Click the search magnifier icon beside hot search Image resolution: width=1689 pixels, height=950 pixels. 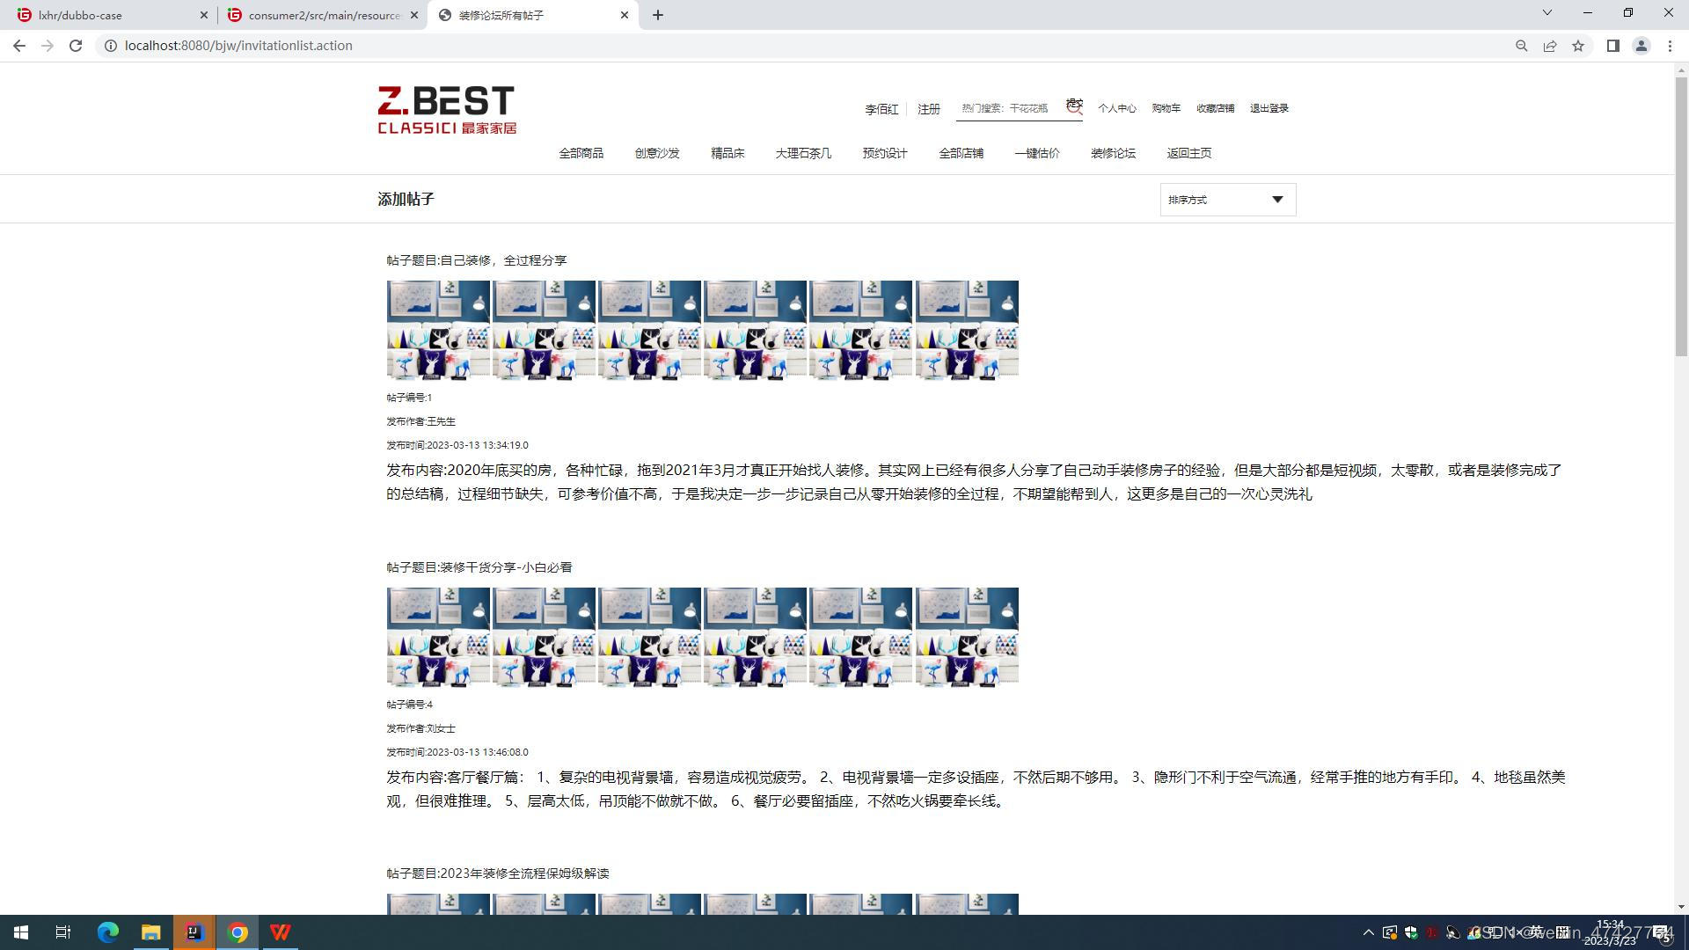pyautogui.click(x=1074, y=106)
